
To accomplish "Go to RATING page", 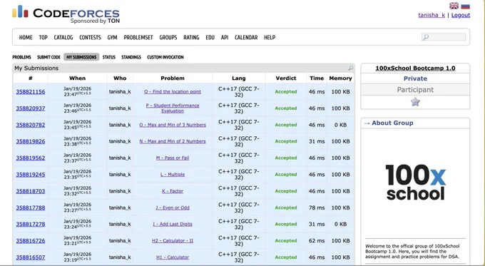I will point(191,37).
